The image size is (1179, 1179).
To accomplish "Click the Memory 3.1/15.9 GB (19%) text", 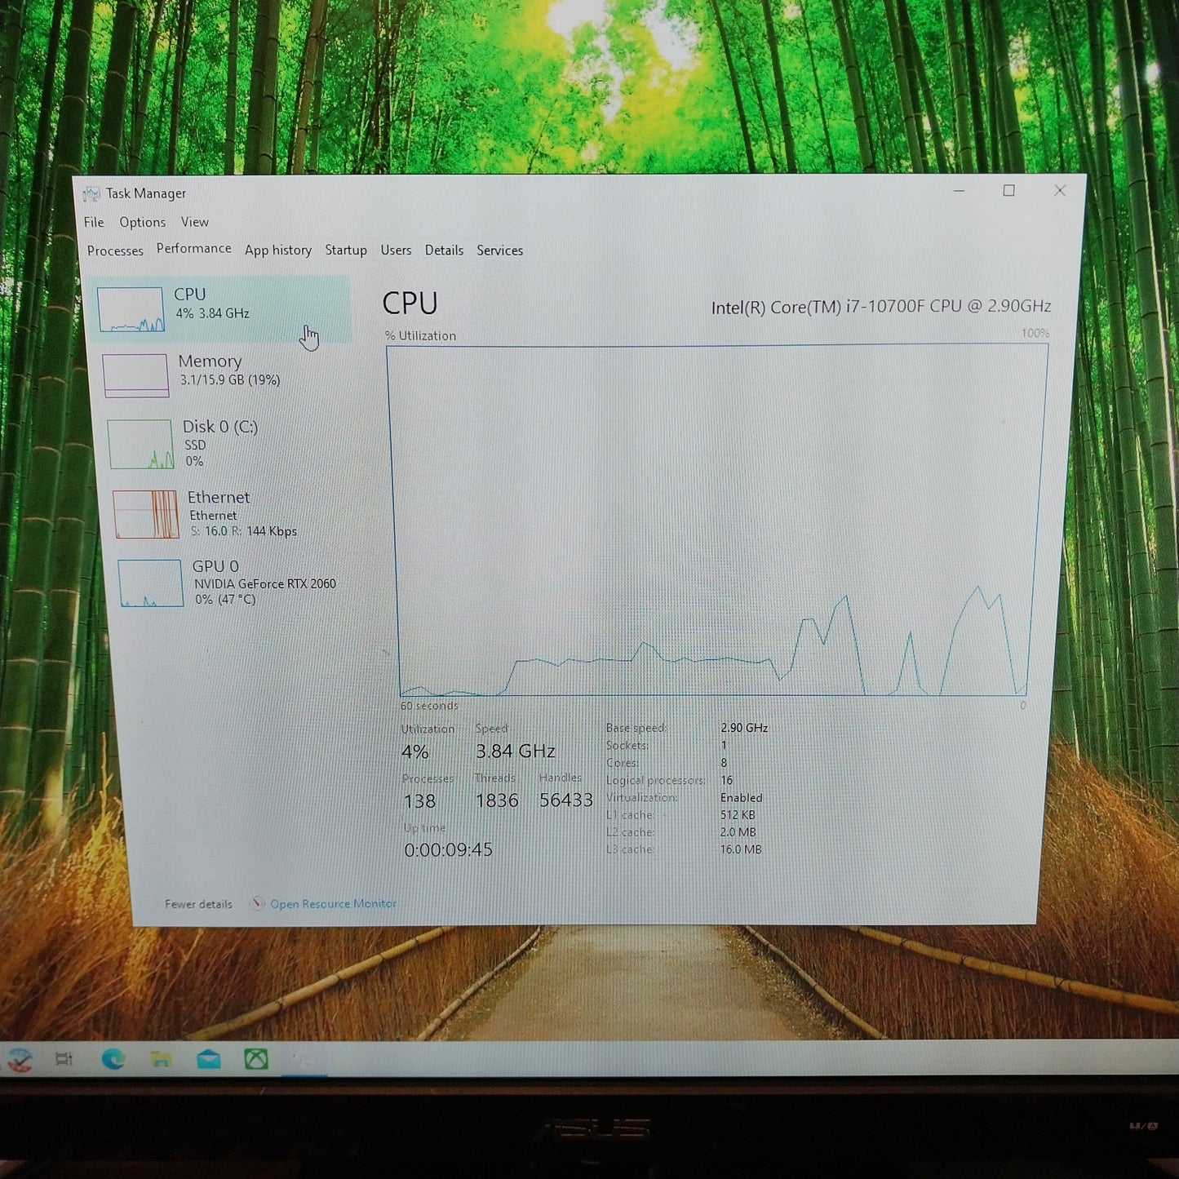I will pyautogui.click(x=230, y=380).
